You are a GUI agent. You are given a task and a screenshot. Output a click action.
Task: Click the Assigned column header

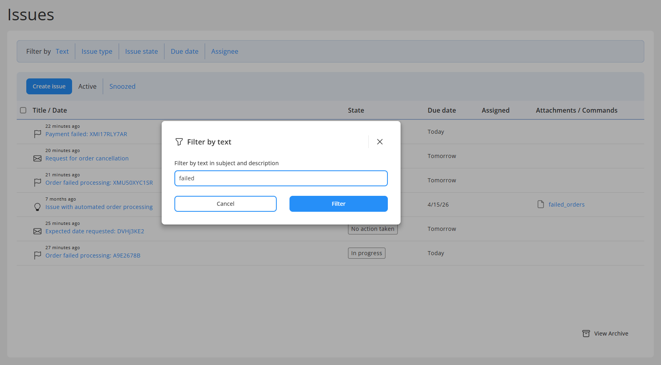click(496, 110)
